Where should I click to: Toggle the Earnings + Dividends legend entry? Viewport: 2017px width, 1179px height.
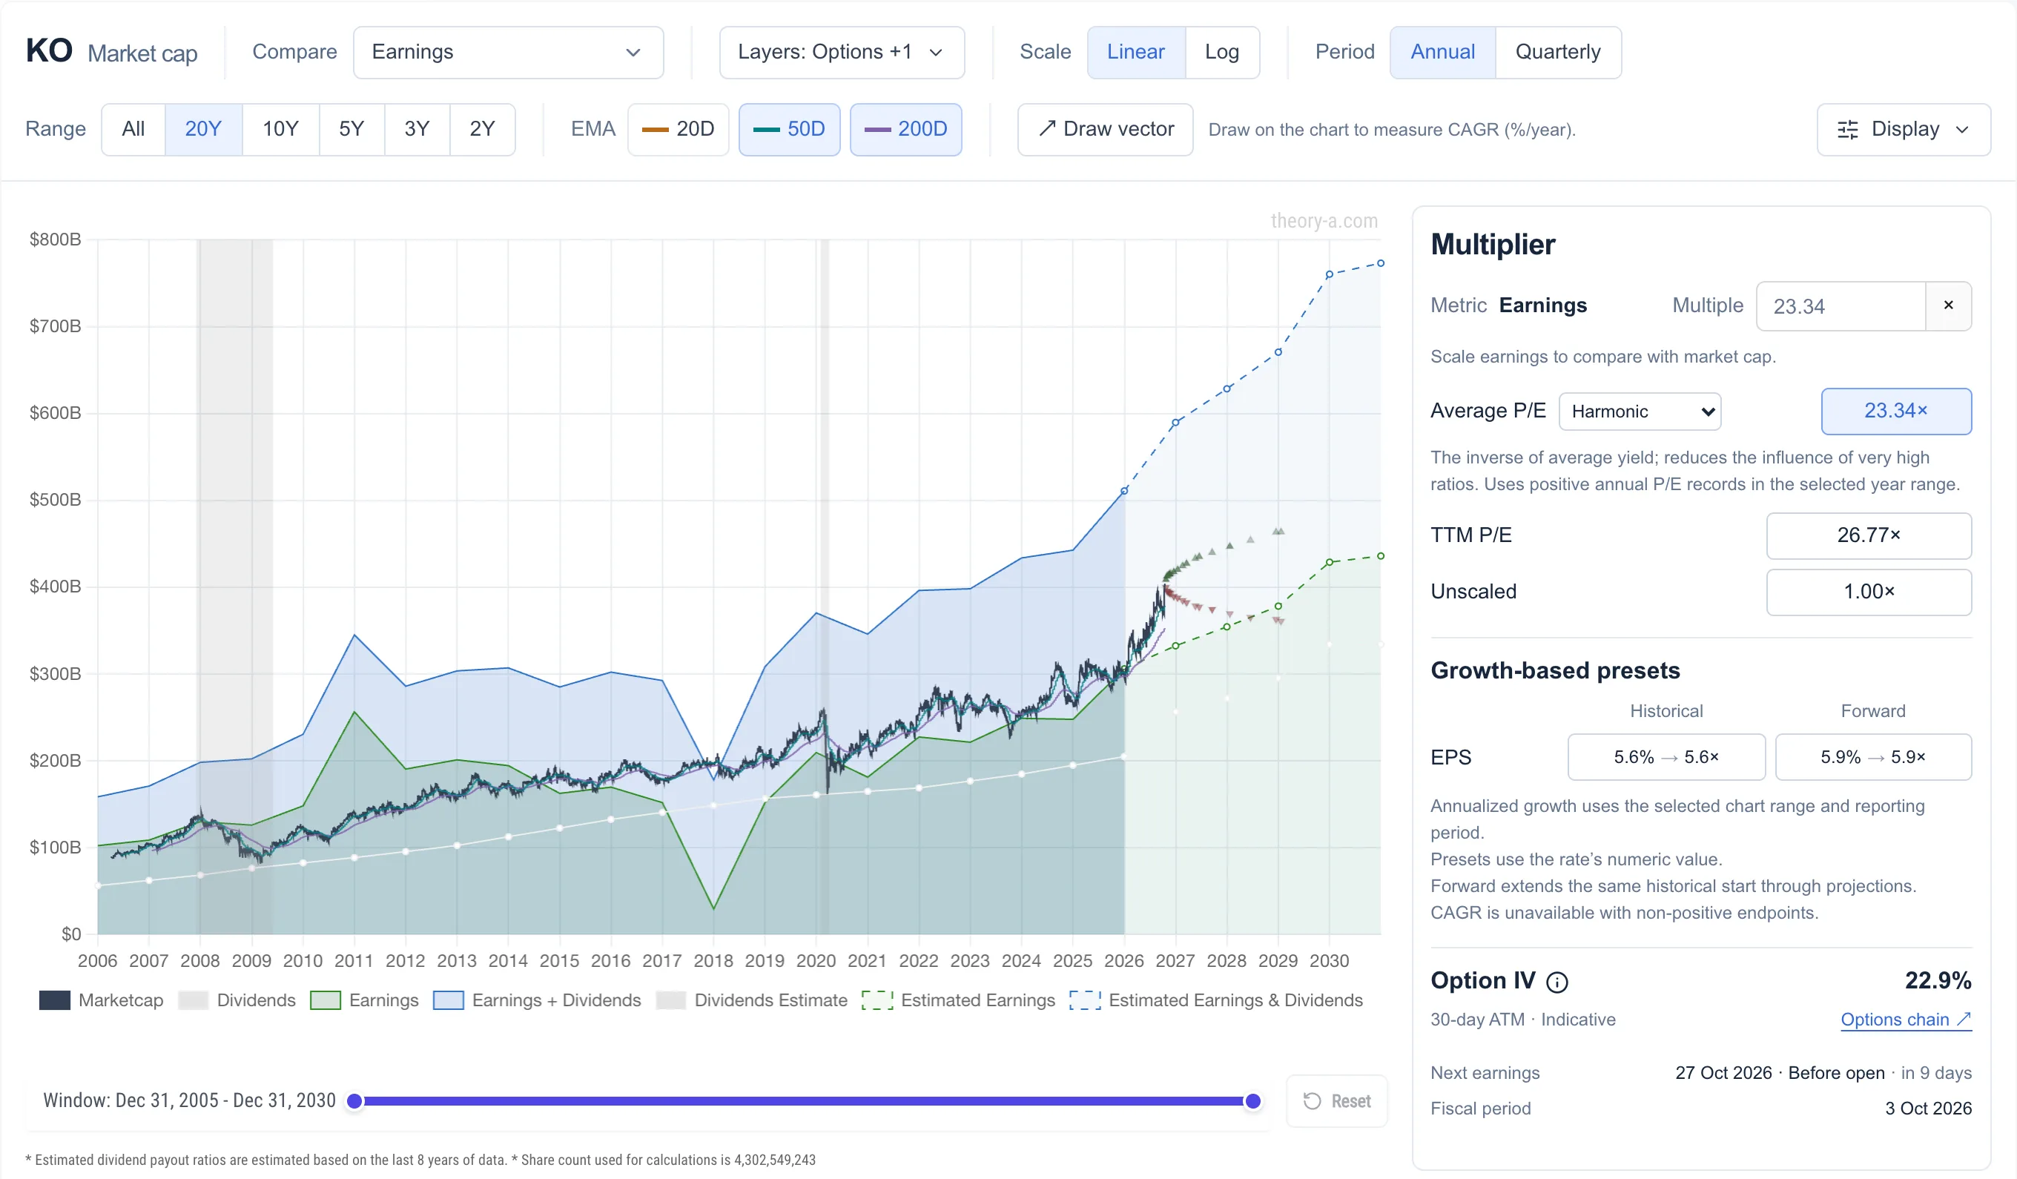(537, 1000)
